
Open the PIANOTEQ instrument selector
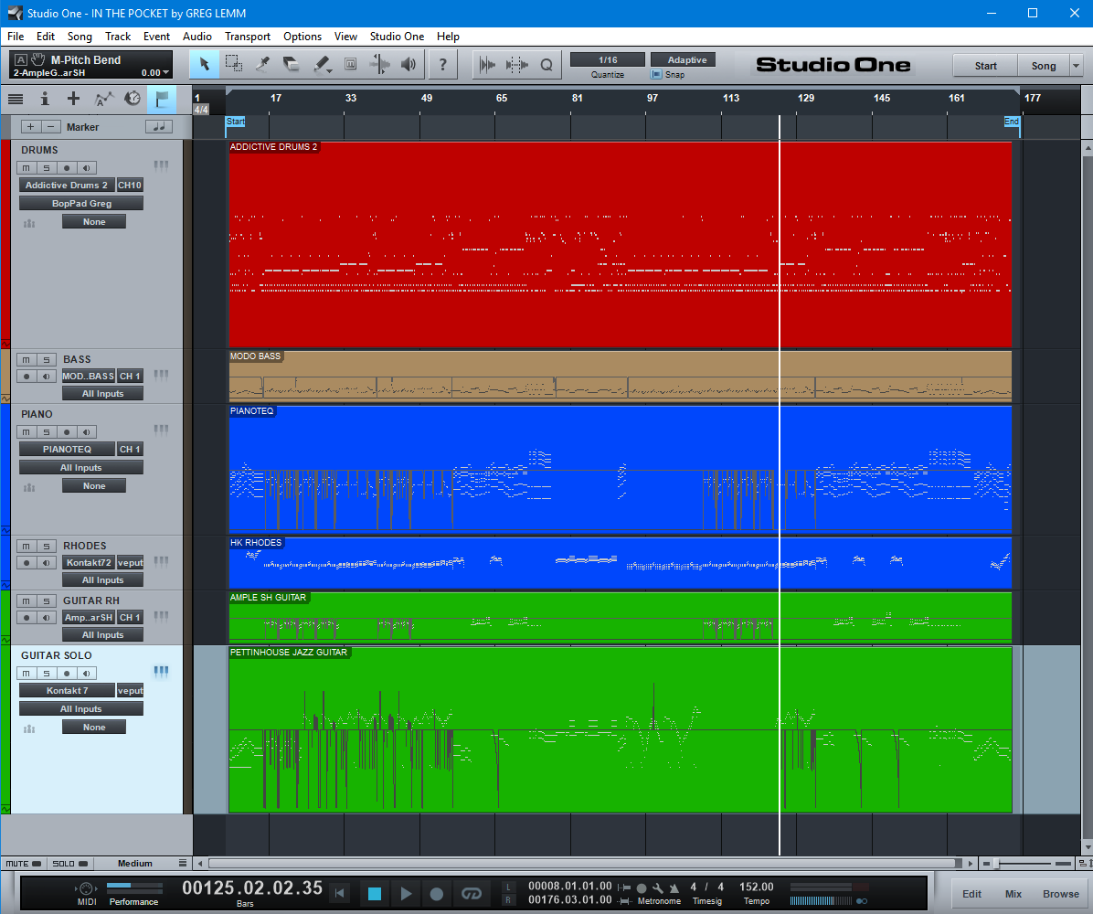[67, 450]
